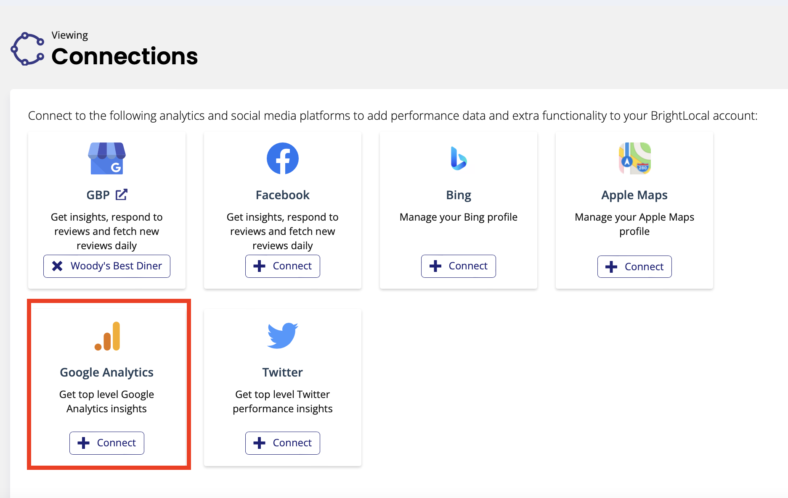Click the 'Connect to the following analytics' intro text

(x=393, y=116)
